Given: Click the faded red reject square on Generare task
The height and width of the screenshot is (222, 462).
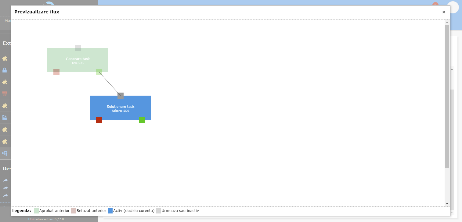Looking at the screenshot, I should click(x=56, y=72).
